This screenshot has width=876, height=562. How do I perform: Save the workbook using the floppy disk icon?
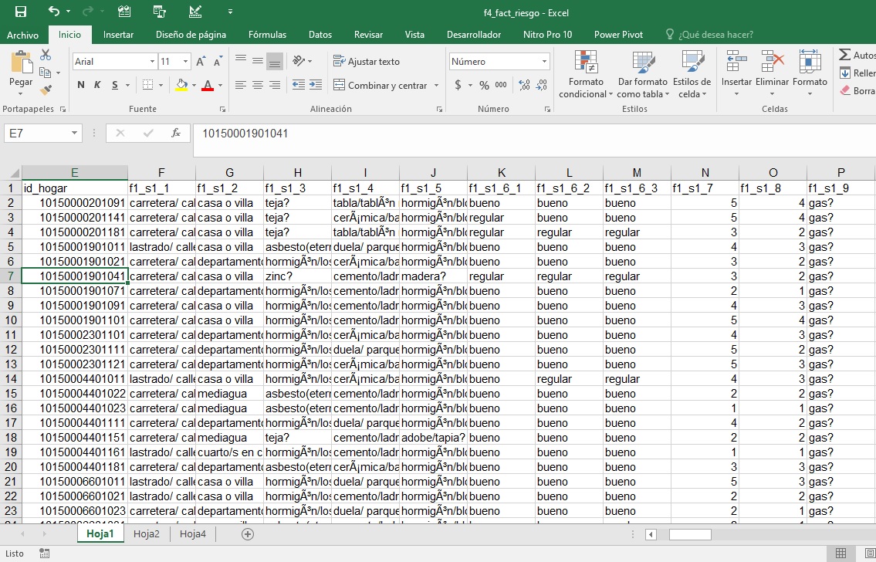21,12
